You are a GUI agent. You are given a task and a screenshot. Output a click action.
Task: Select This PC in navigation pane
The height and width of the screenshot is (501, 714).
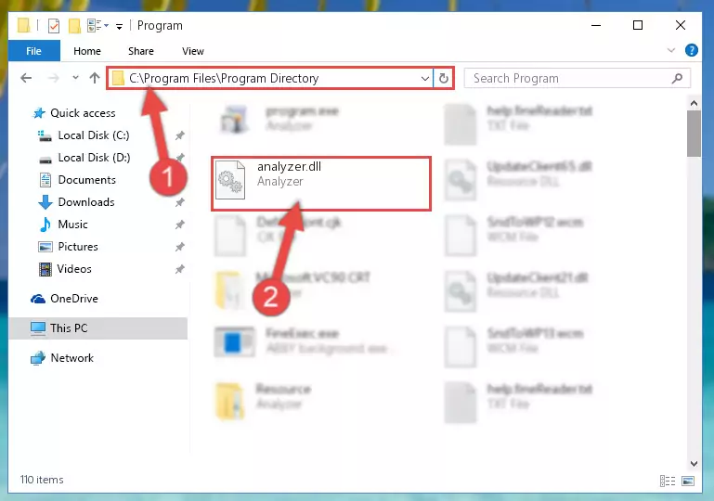click(97, 328)
